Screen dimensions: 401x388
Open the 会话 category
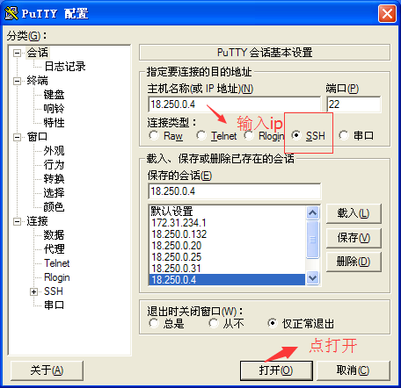click(x=38, y=53)
